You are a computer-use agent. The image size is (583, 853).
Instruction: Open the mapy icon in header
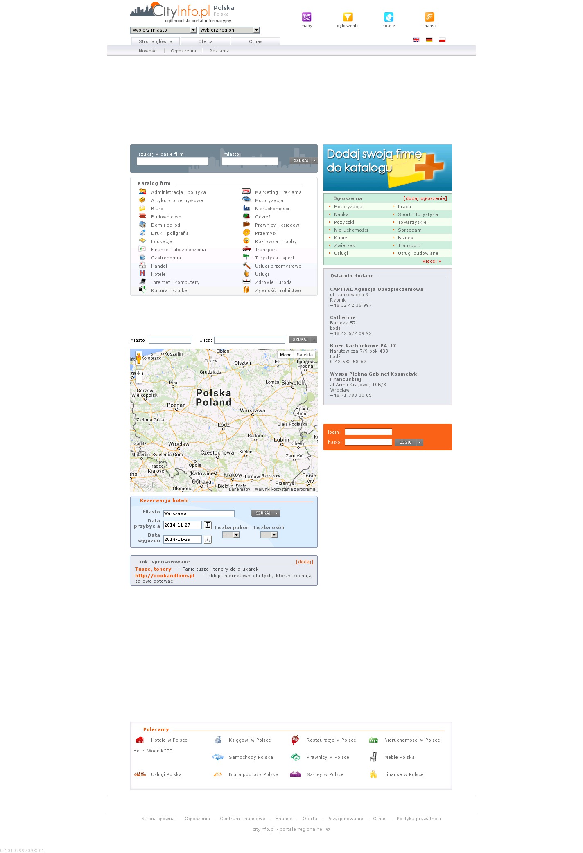307,17
